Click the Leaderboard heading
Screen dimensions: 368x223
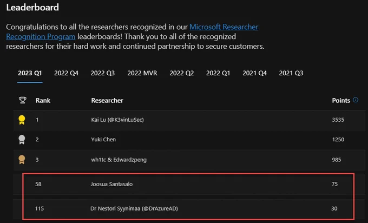pos(32,7)
